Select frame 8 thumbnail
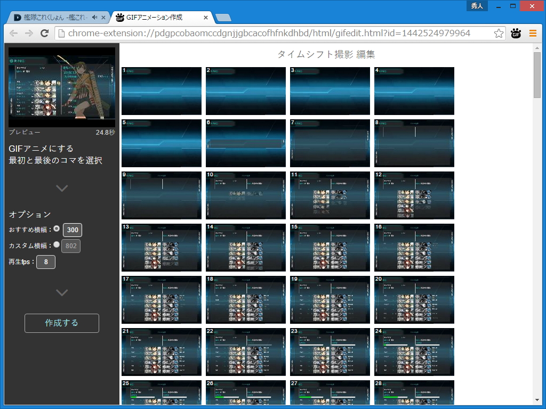This screenshot has width=546, height=409. click(414, 143)
